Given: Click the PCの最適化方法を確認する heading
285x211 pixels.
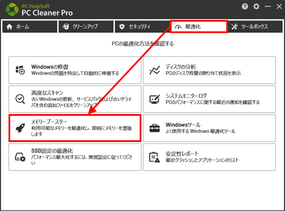Looking at the screenshot, I should [x=142, y=44].
